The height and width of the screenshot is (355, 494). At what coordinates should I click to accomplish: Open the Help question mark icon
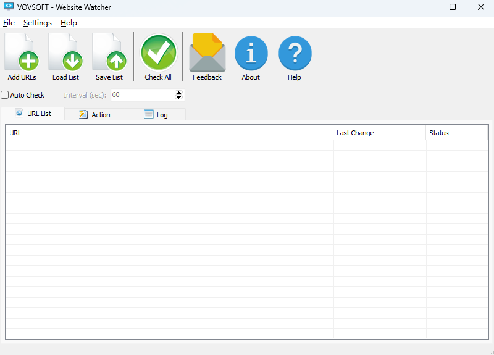click(x=295, y=57)
